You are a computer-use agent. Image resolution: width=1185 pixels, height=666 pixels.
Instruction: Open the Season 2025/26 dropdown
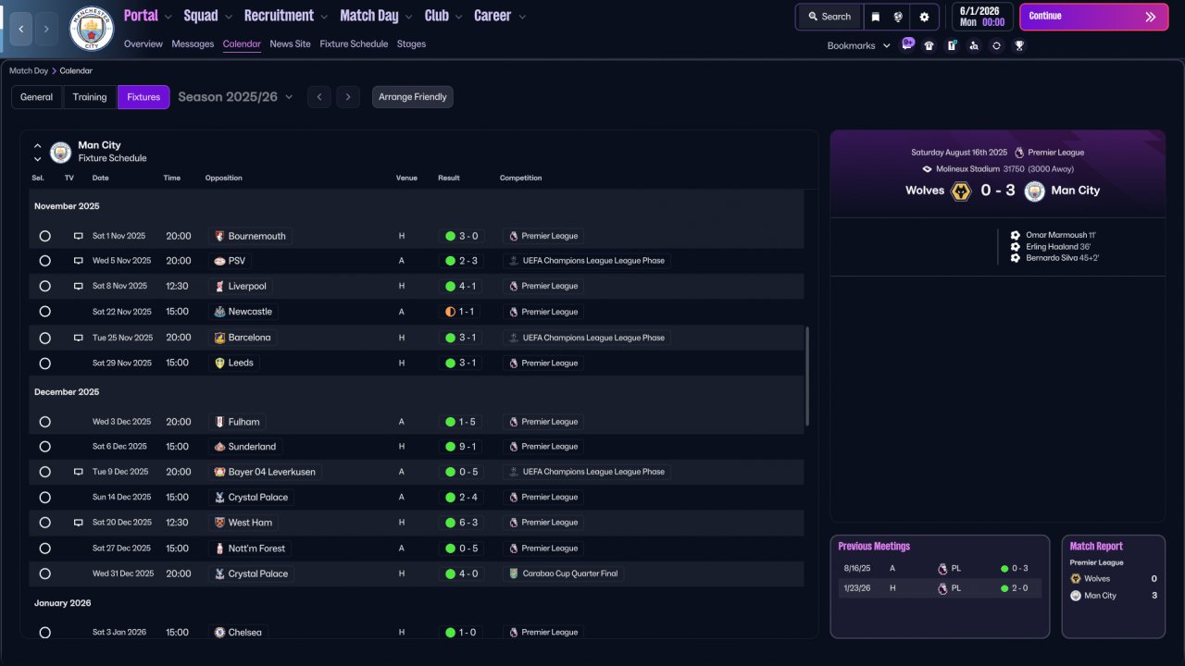point(236,97)
